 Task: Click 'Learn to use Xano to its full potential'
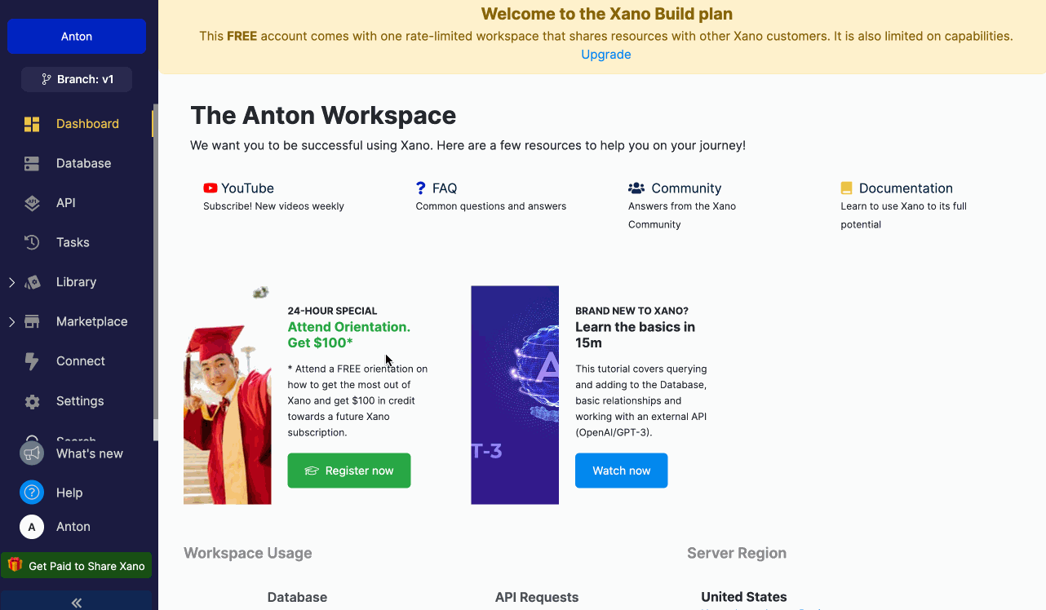903,215
